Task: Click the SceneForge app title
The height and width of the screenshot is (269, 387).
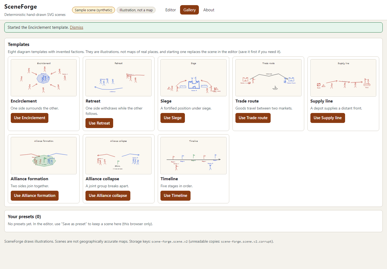Action: pos(21,7)
